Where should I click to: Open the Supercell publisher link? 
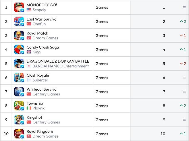coord(41,80)
